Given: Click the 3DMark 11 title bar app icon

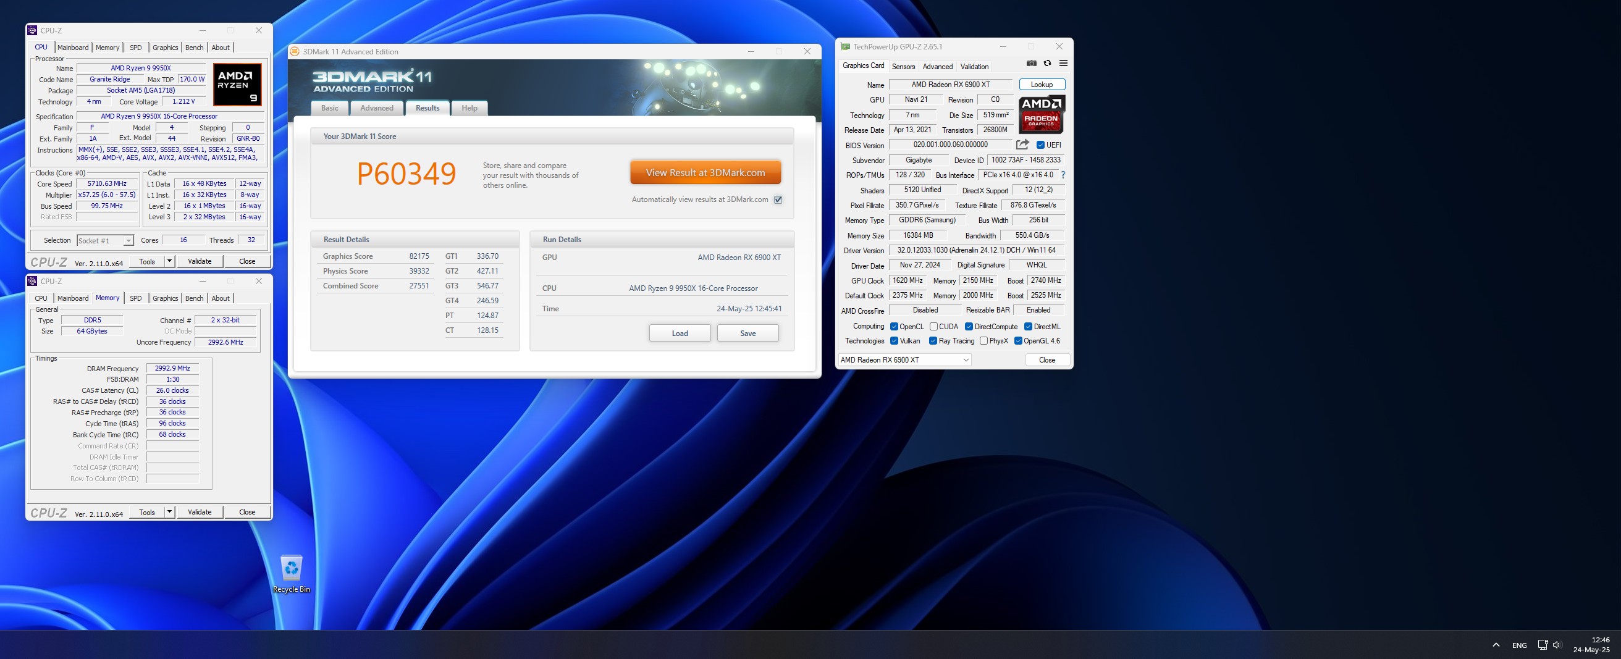Looking at the screenshot, I should [x=295, y=52].
